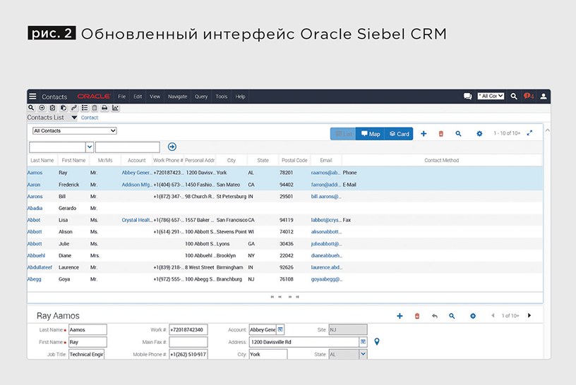Open the Tools menu

coord(222,97)
